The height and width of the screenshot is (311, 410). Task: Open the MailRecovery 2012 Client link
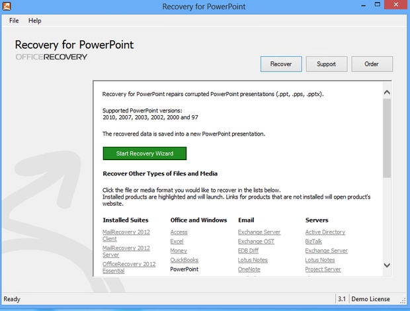(126, 236)
